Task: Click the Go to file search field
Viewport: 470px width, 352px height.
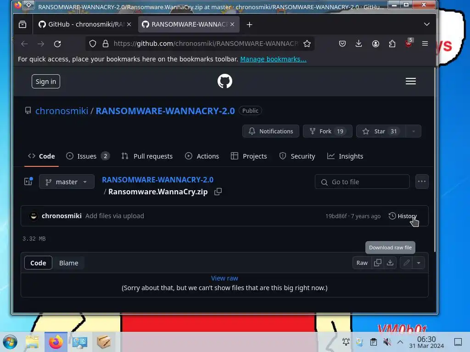Action: click(362, 181)
